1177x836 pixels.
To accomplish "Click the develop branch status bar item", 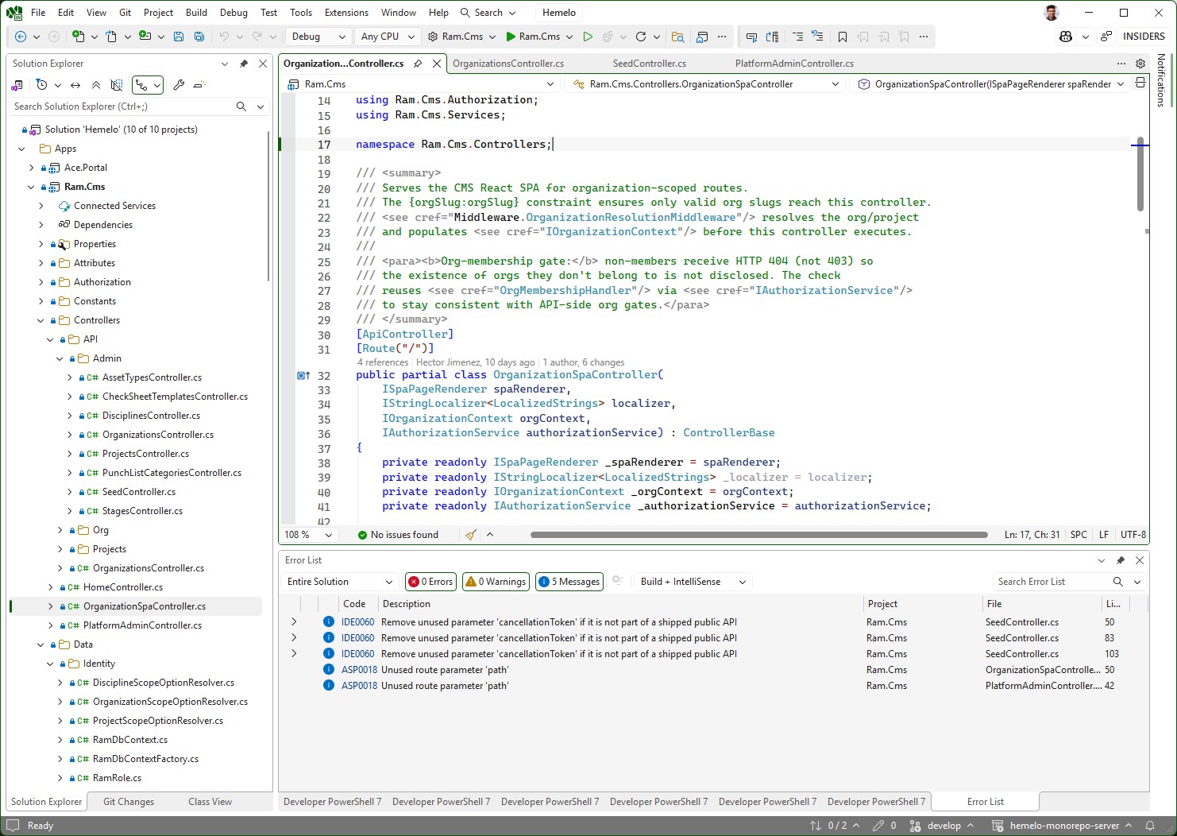I will tap(942, 826).
